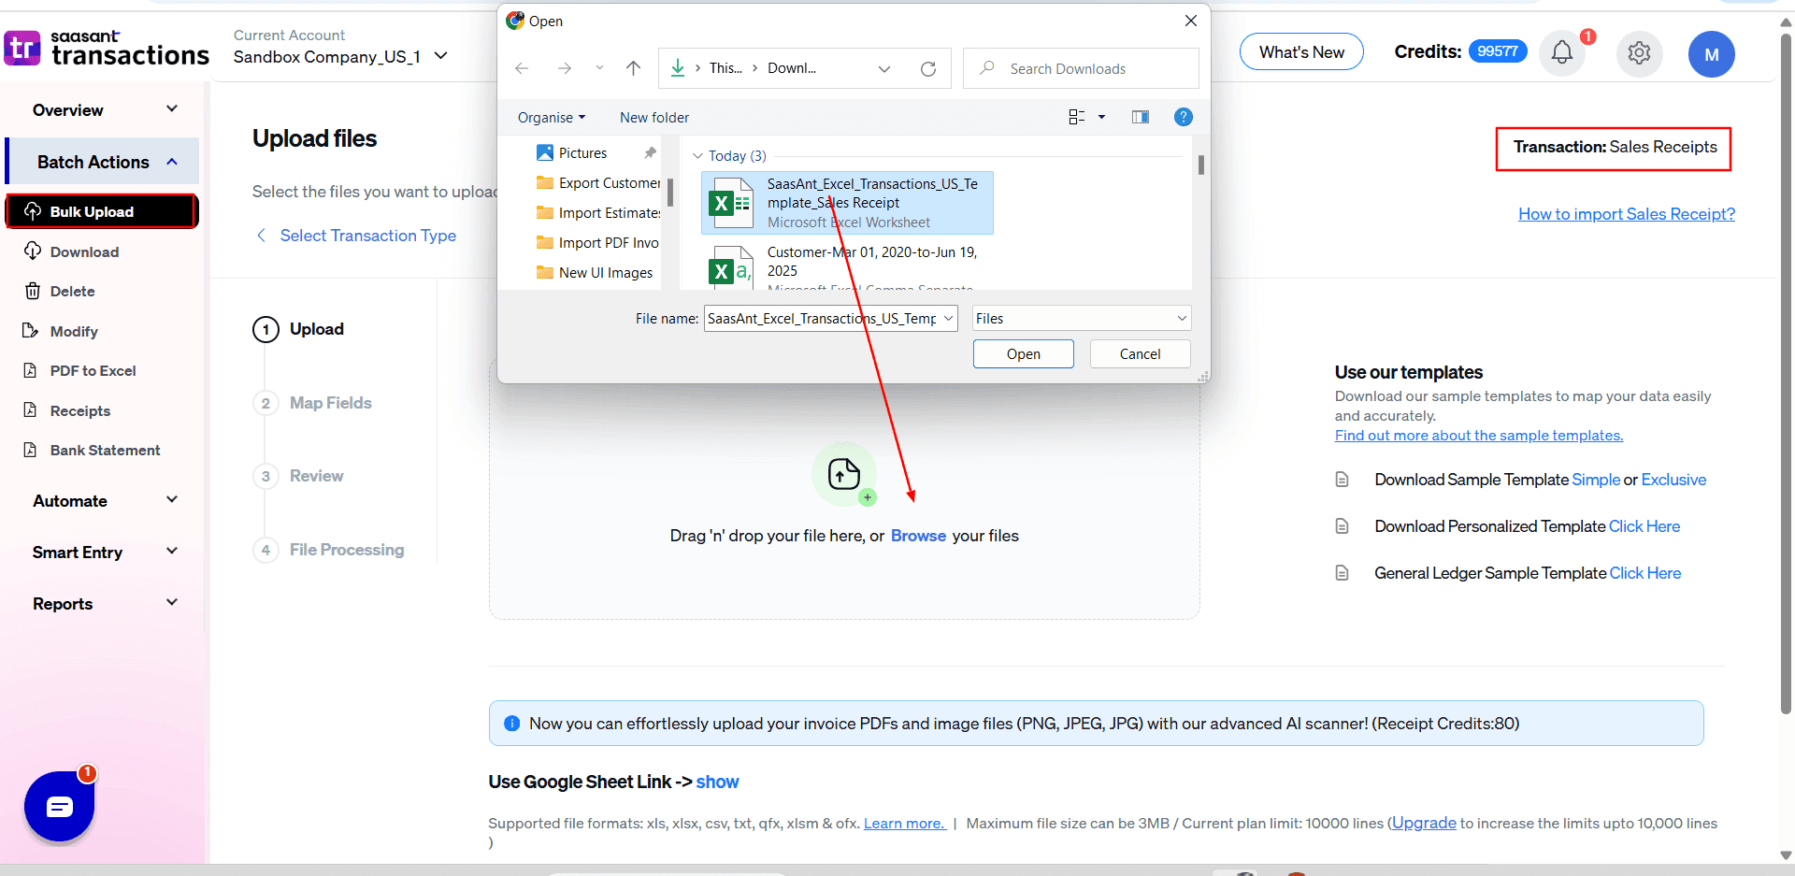Expand the Overview menu section

pyautogui.click(x=172, y=108)
